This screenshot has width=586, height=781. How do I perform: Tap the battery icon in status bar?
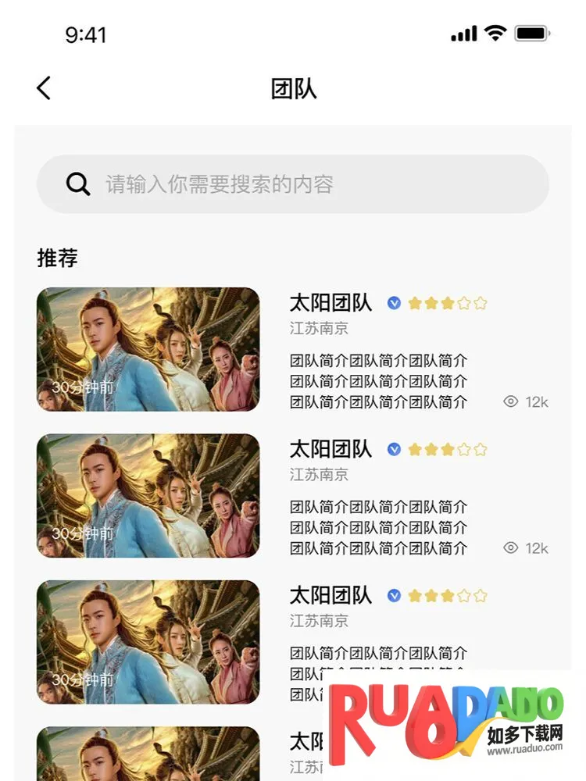point(532,34)
